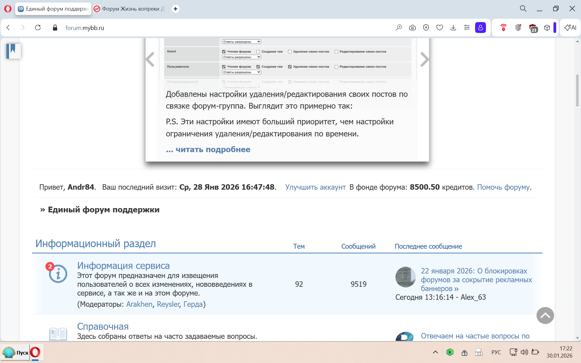
Task: Toggle Guest "Создание тем" checkbox
Action: click(258, 52)
